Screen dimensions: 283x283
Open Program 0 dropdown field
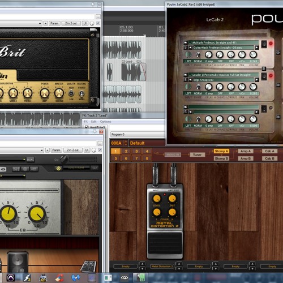[x=137, y=134]
